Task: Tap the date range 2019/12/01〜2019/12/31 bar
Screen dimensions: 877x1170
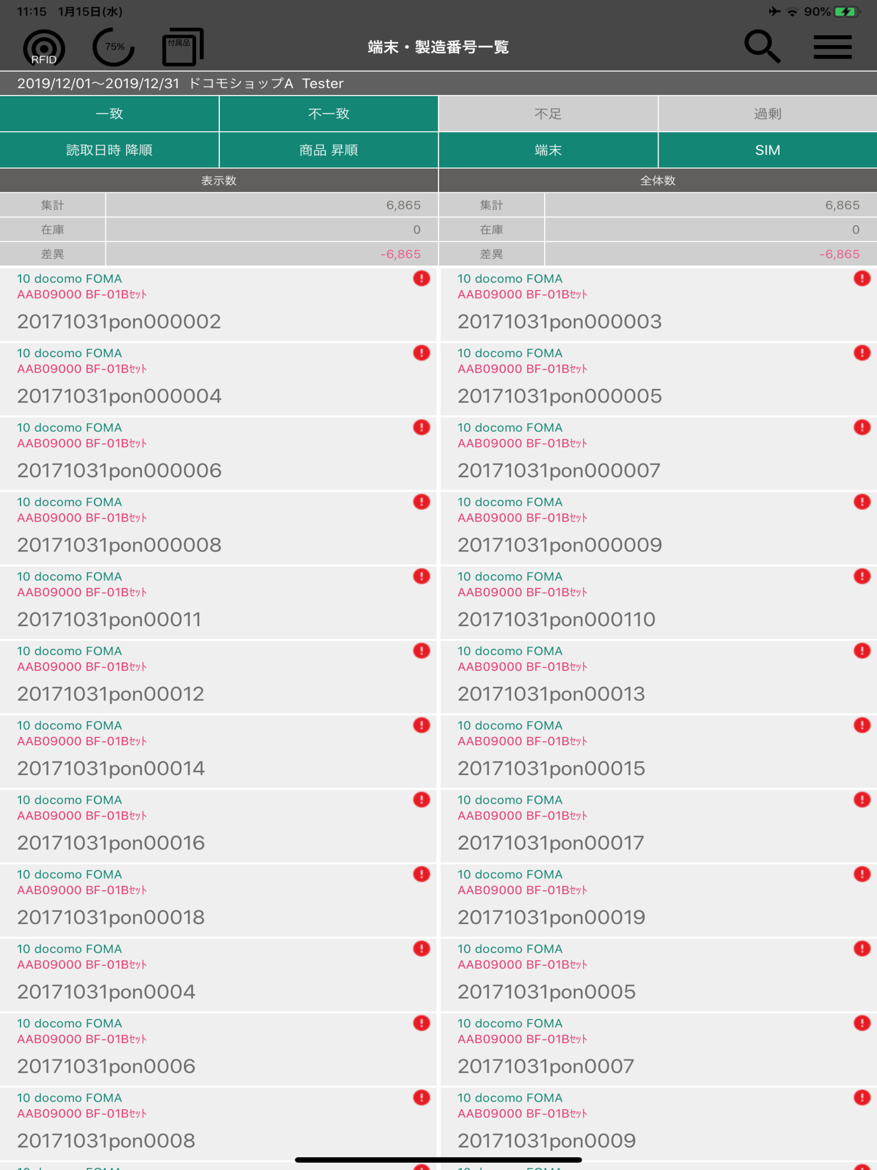Action: pyautogui.click(x=438, y=84)
